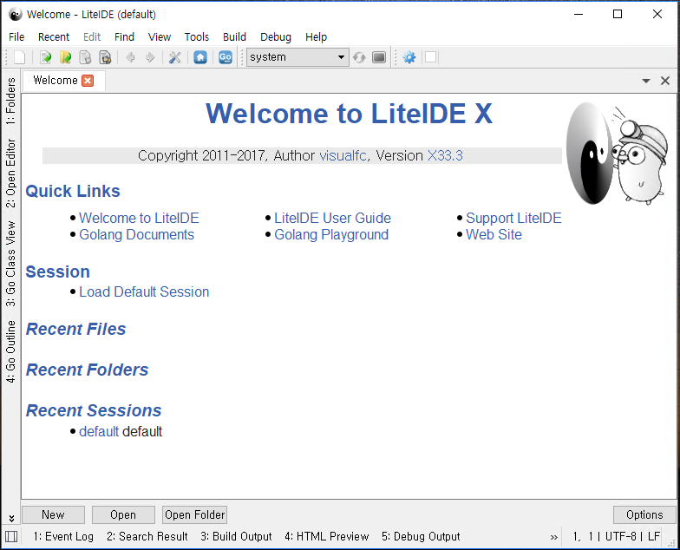
Task: Expand the editor tab list arrow
Action: (x=646, y=81)
